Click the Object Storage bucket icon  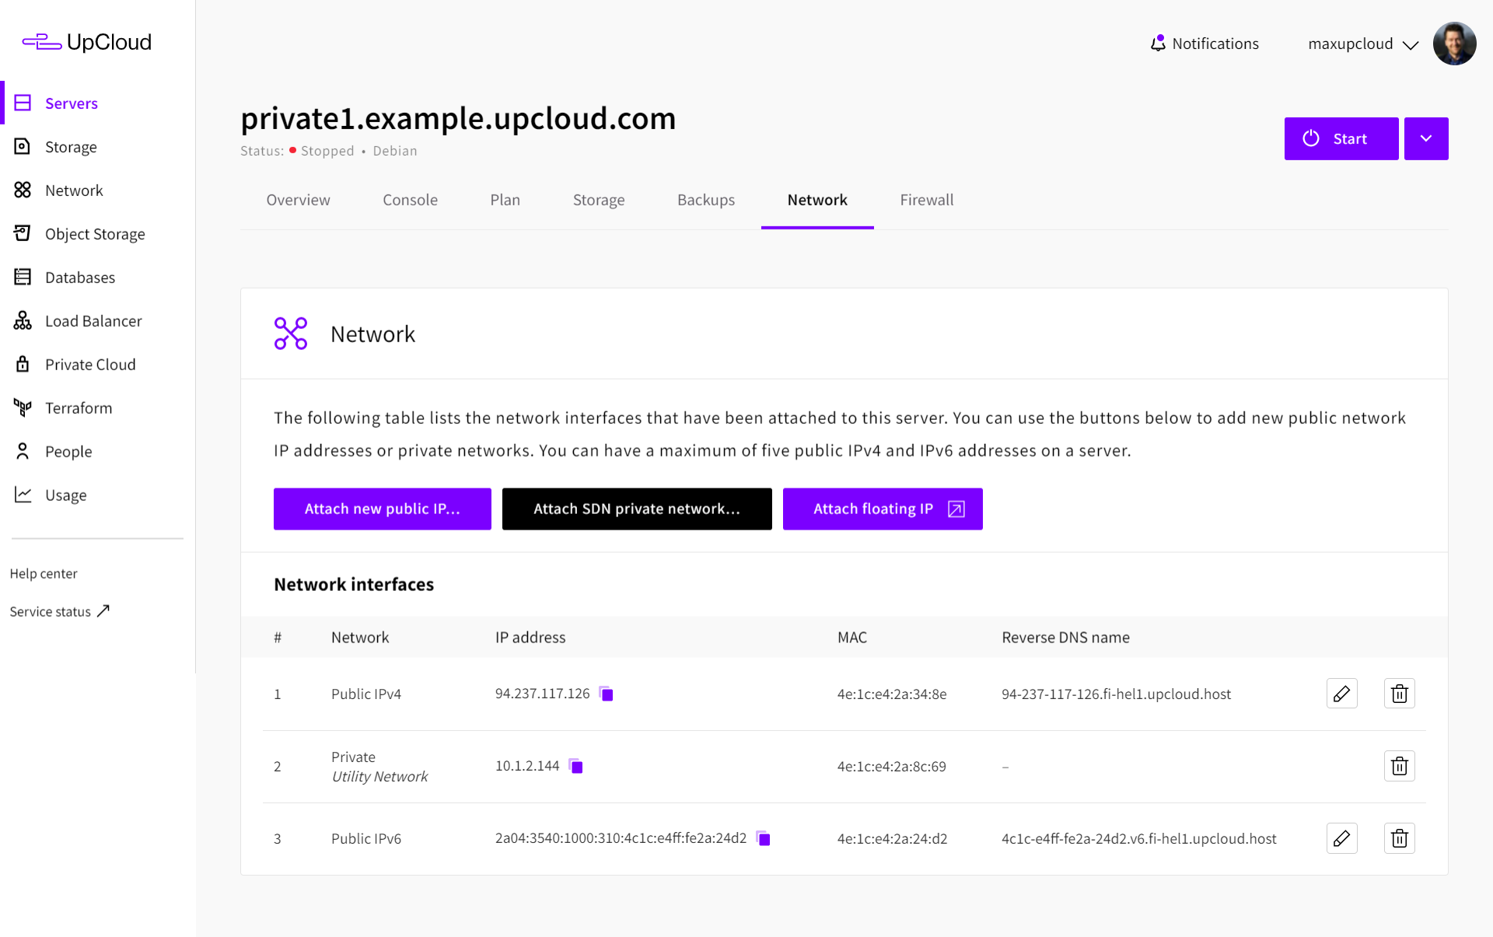[23, 233]
